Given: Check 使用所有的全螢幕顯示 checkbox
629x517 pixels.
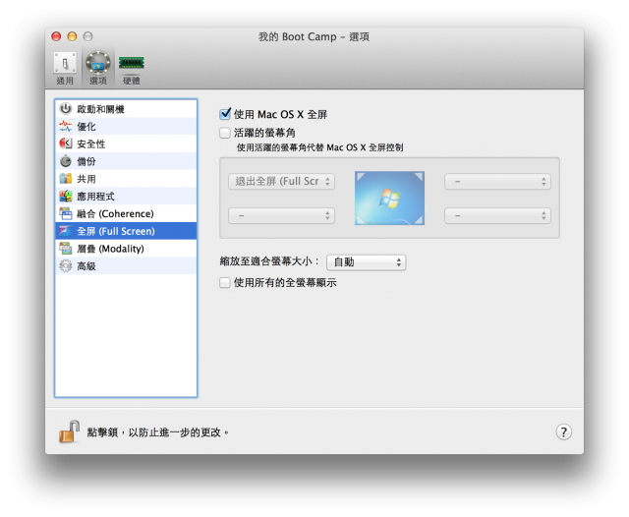Looking at the screenshot, I should pos(225,283).
